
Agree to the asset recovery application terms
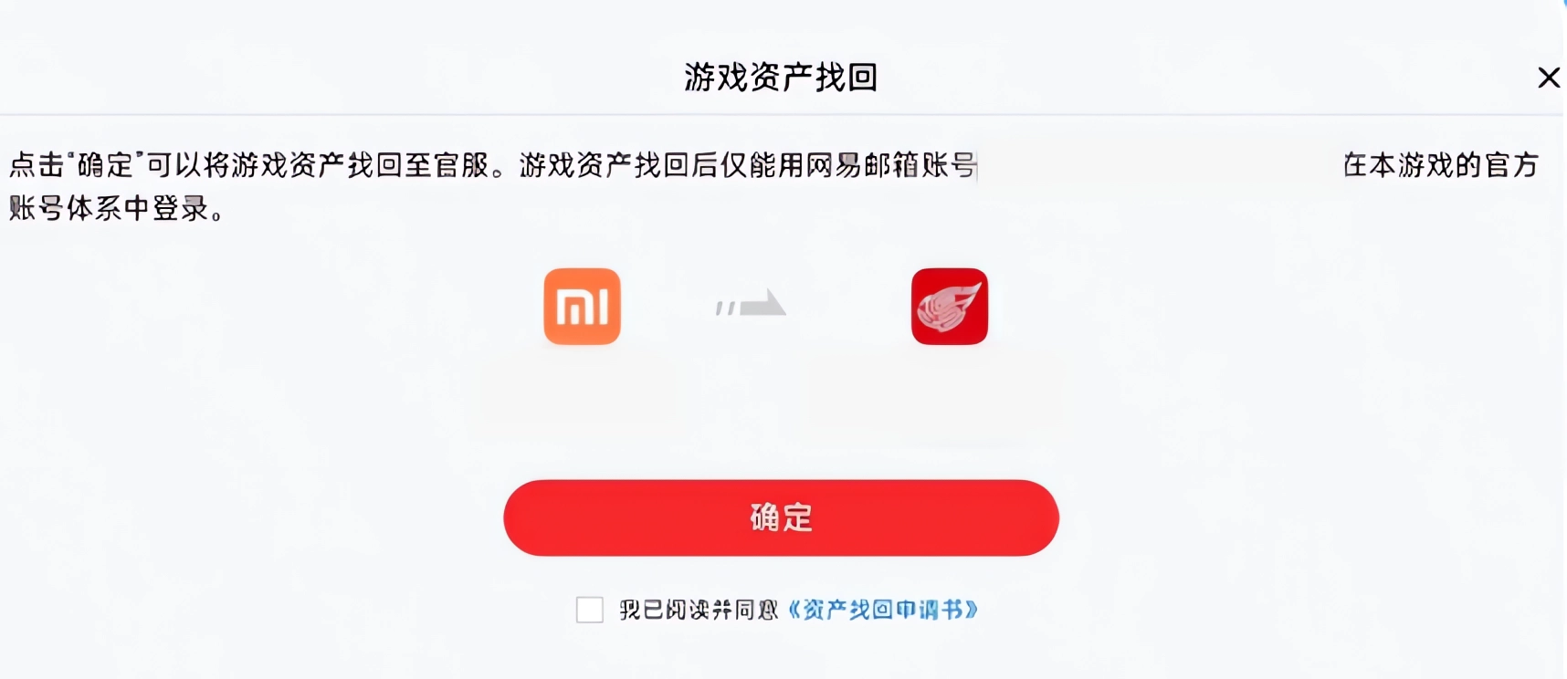590,610
